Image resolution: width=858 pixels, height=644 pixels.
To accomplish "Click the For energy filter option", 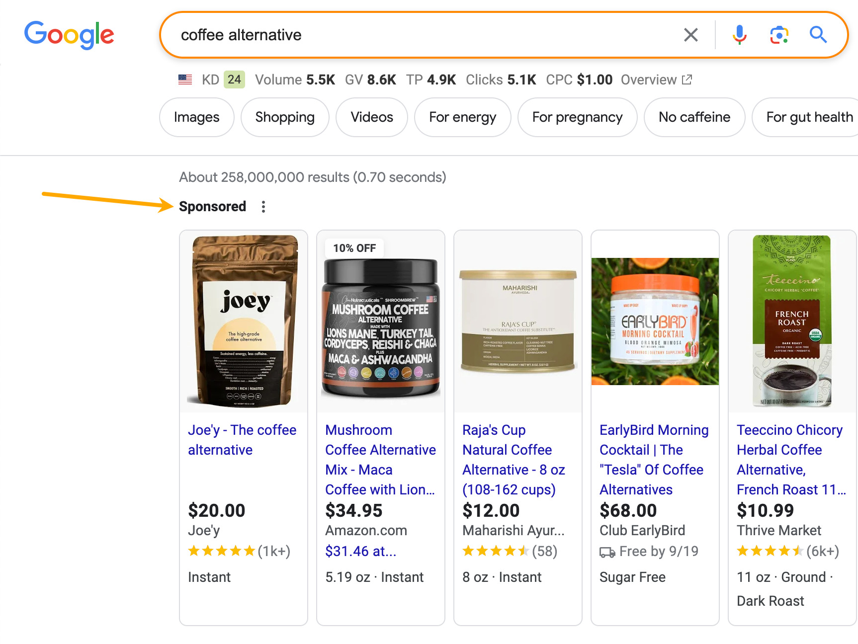I will 462,117.
